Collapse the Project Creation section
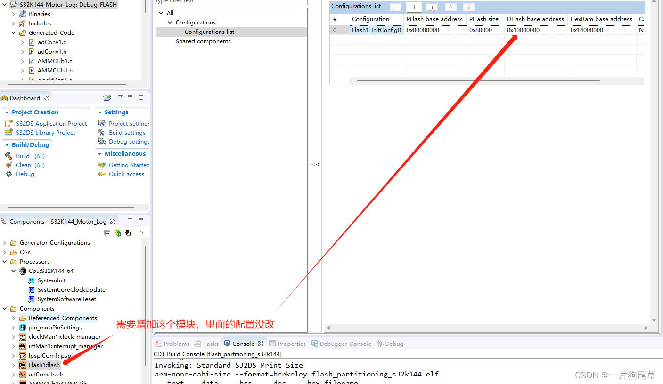Image resolution: width=663 pixels, height=384 pixels. (x=7, y=112)
